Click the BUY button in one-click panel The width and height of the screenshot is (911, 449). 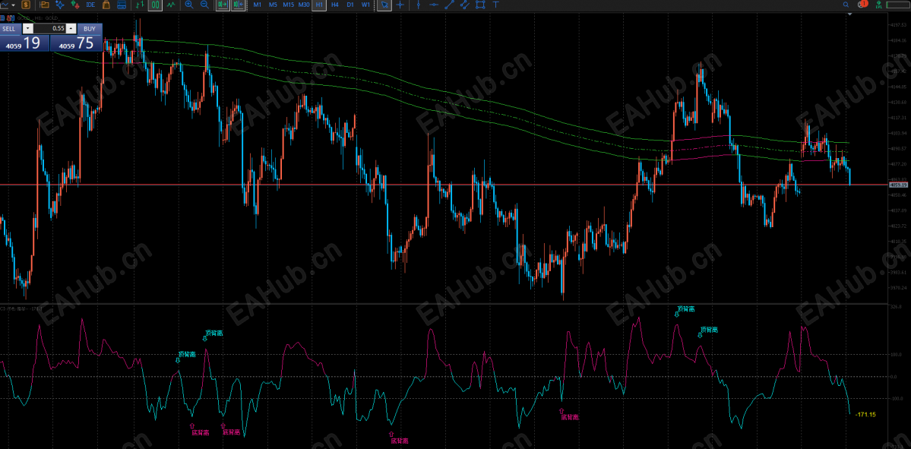click(90, 28)
